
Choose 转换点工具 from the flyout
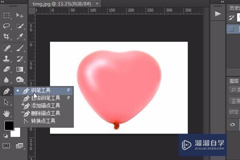pyautogui.click(x=44, y=121)
